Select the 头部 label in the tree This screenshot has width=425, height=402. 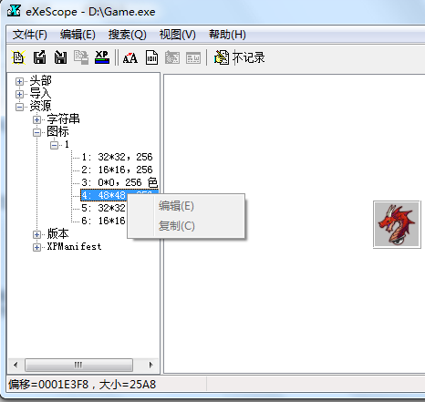coord(40,81)
